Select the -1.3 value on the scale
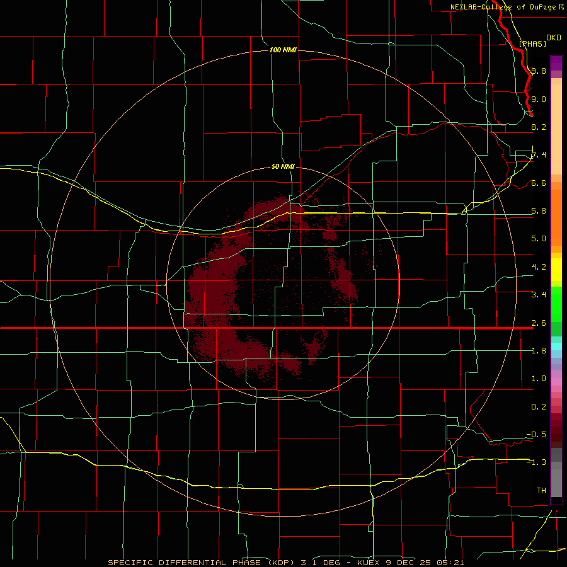Viewport: 567px width, 567px height. 536,462
